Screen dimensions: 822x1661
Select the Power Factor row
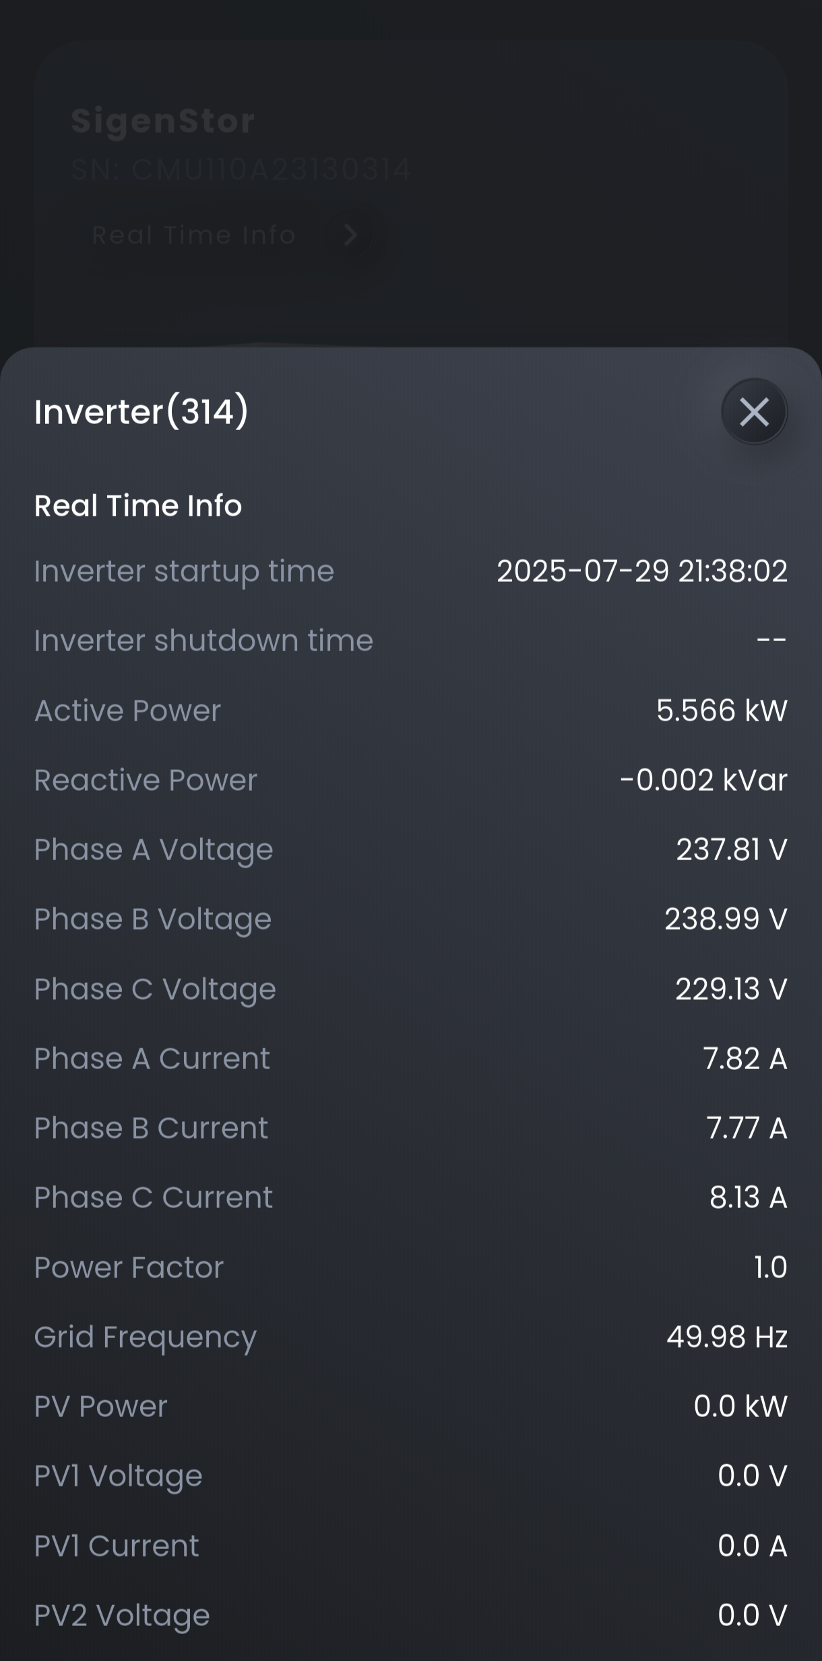tap(411, 1267)
